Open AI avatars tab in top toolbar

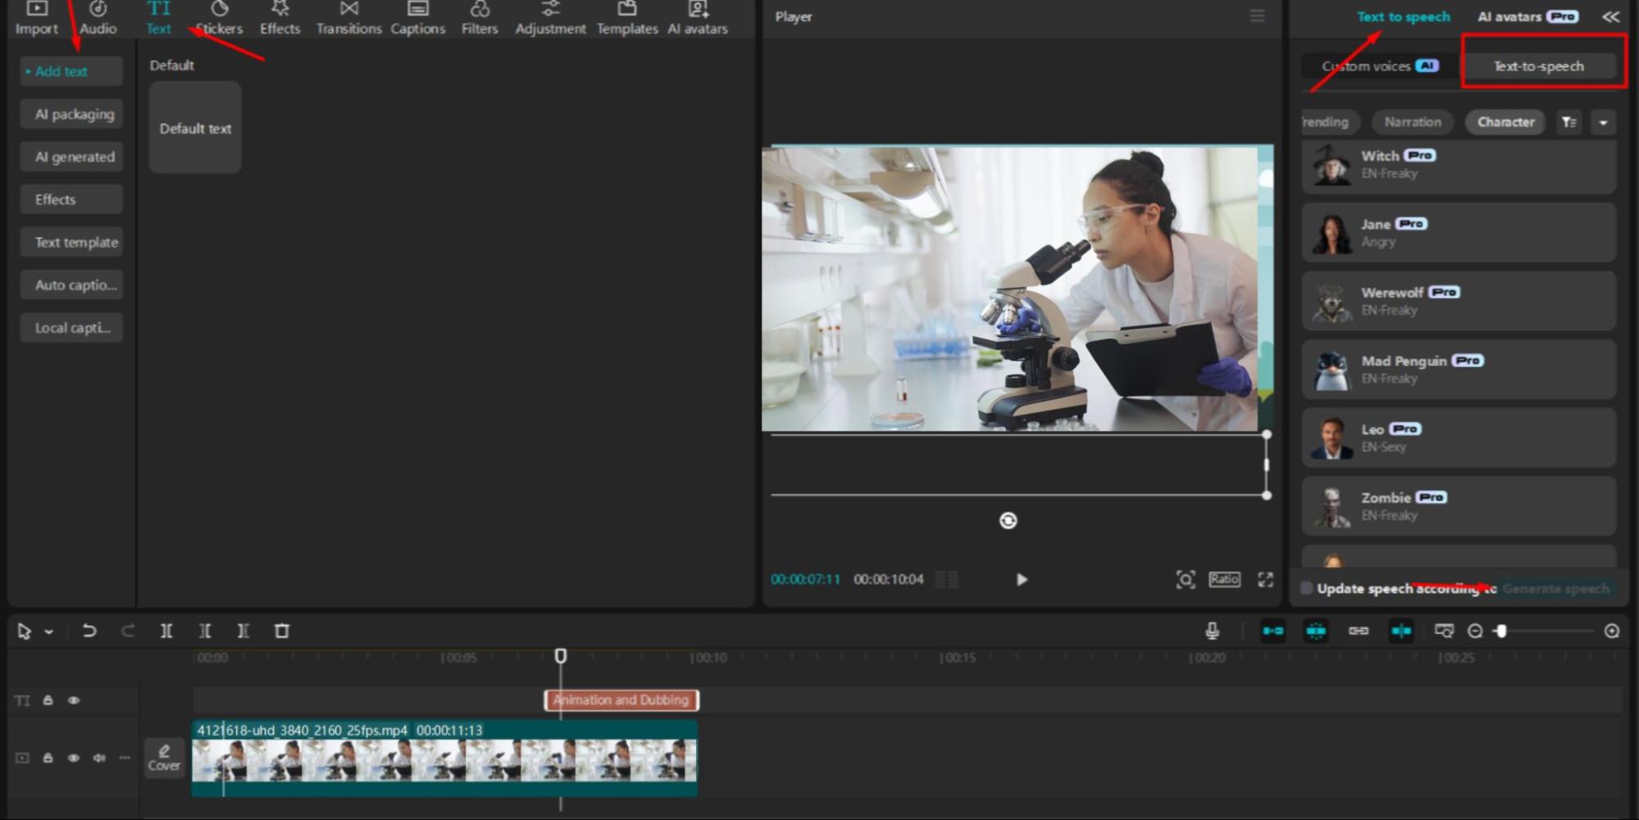pyautogui.click(x=698, y=18)
